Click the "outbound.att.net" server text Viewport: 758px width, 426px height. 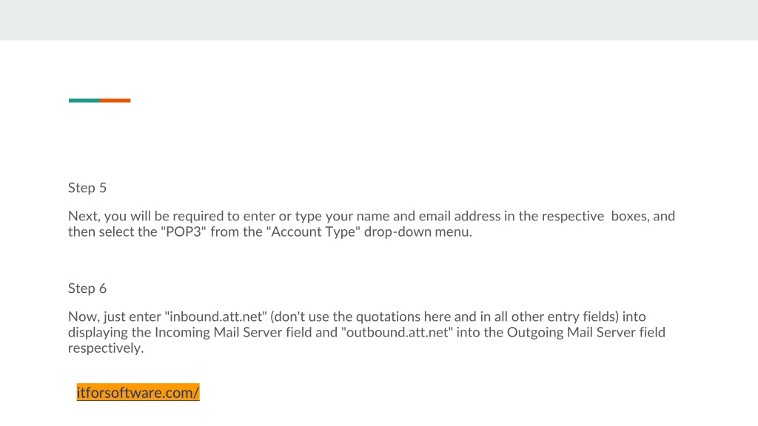[397, 332]
